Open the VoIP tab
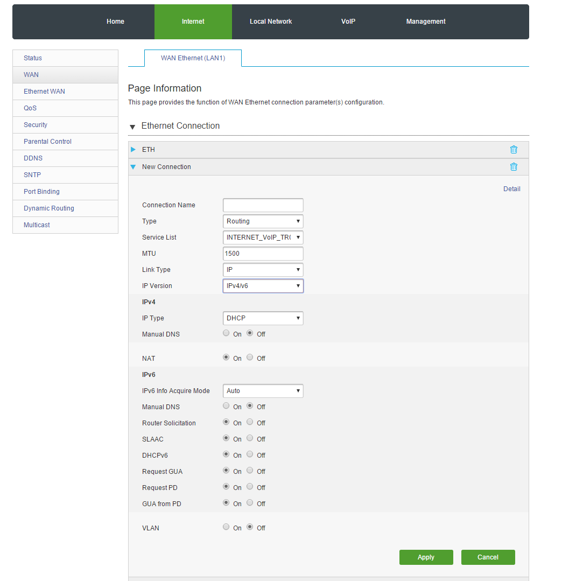This screenshot has height=581, width=583. 348,22
